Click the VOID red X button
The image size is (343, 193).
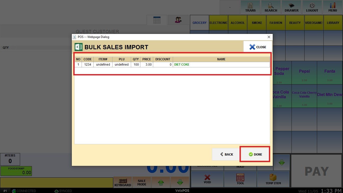[207, 179]
